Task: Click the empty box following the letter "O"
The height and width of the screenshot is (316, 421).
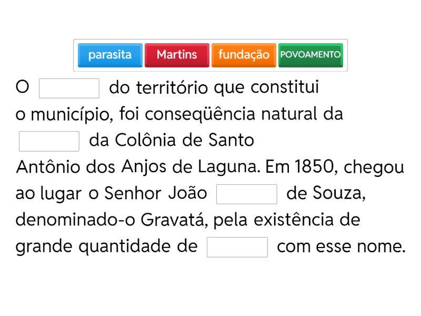Action: coord(69,88)
